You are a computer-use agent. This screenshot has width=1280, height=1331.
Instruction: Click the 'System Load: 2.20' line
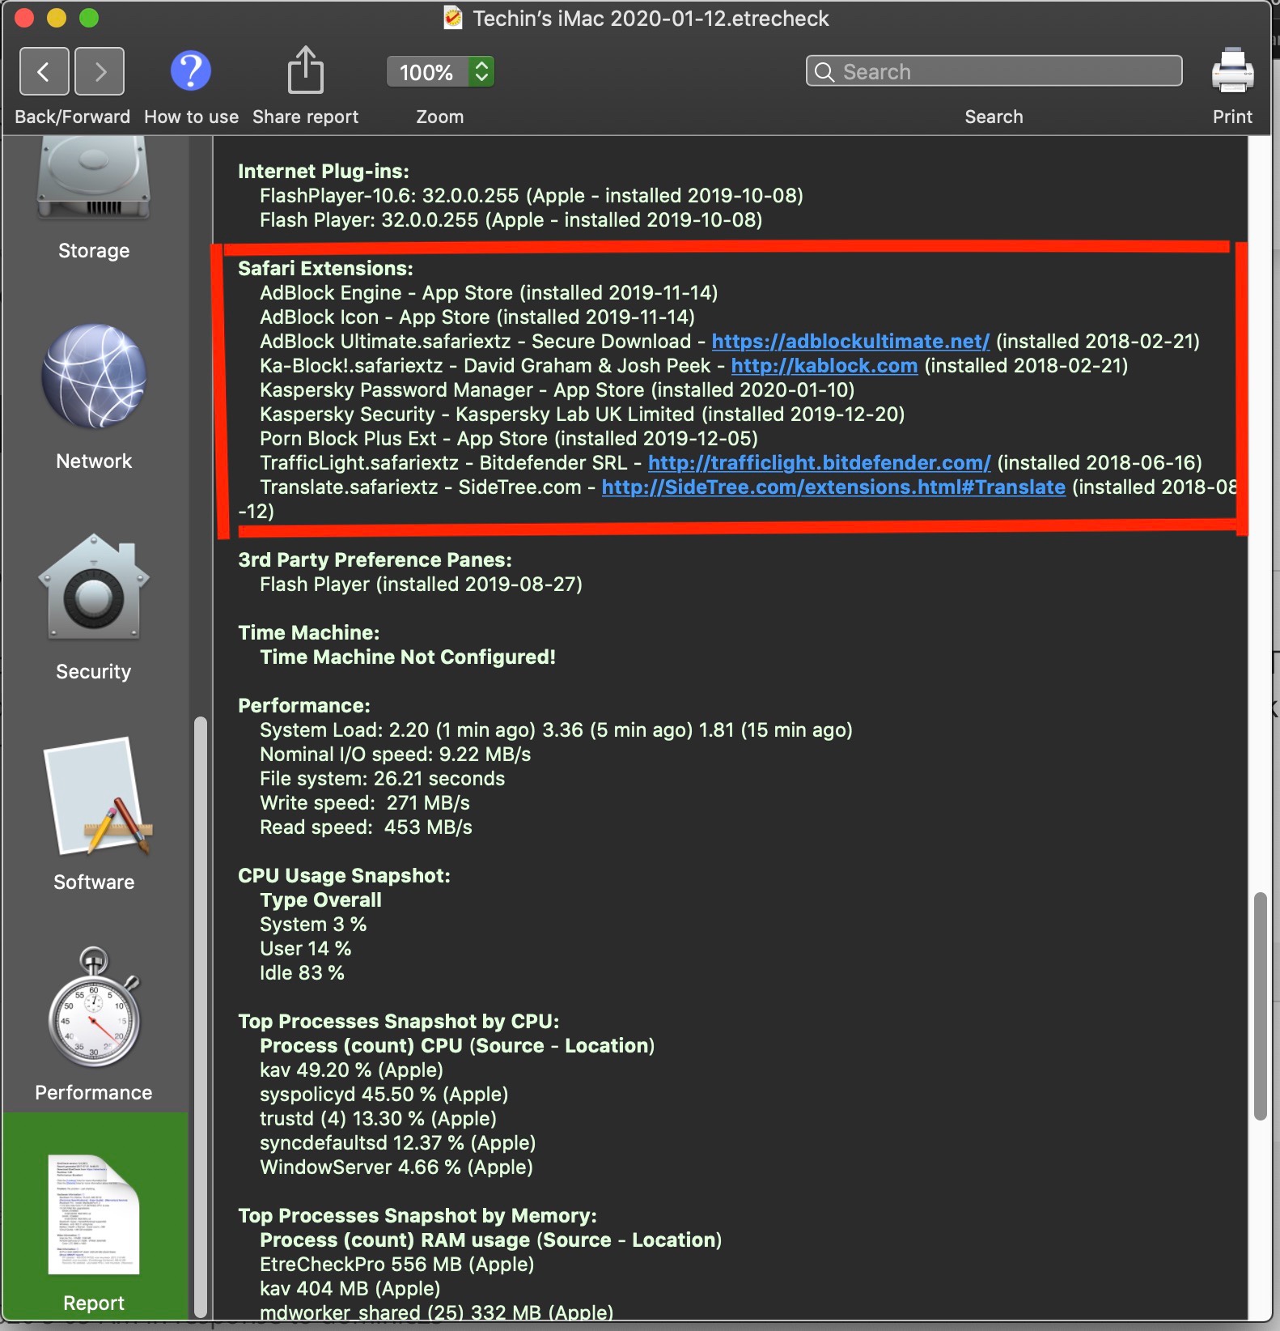[556, 730]
